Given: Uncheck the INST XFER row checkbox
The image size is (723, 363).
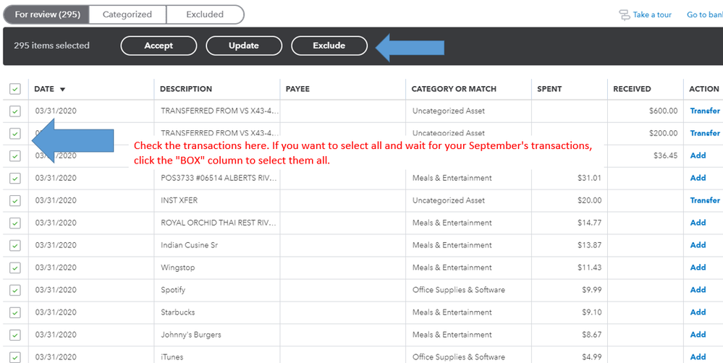Looking at the screenshot, I should [15, 200].
